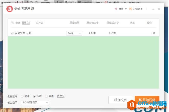Open the 自定义 custom settings link
The height and width of the screenshot is (112, 169).
61,96
